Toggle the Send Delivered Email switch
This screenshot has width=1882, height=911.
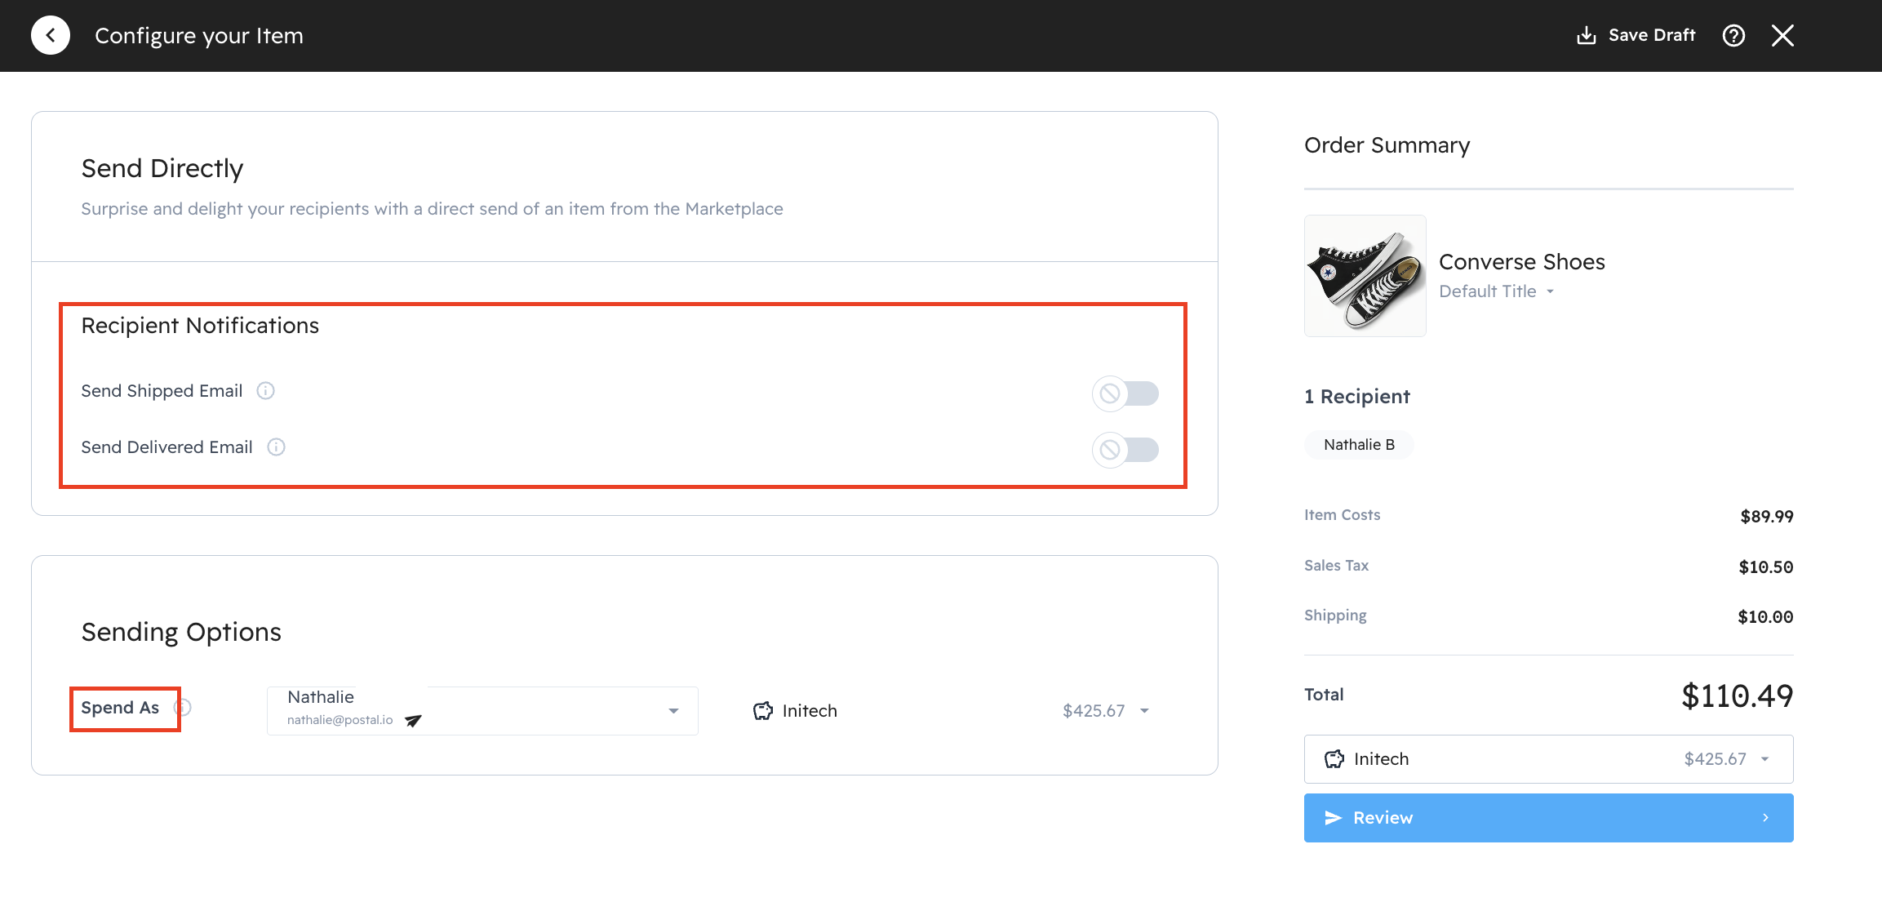tap(1125, 450)
